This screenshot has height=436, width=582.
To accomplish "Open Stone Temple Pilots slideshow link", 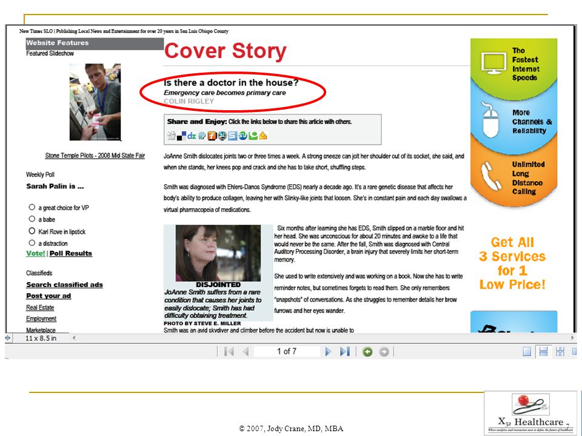I will tap(95, 156).
